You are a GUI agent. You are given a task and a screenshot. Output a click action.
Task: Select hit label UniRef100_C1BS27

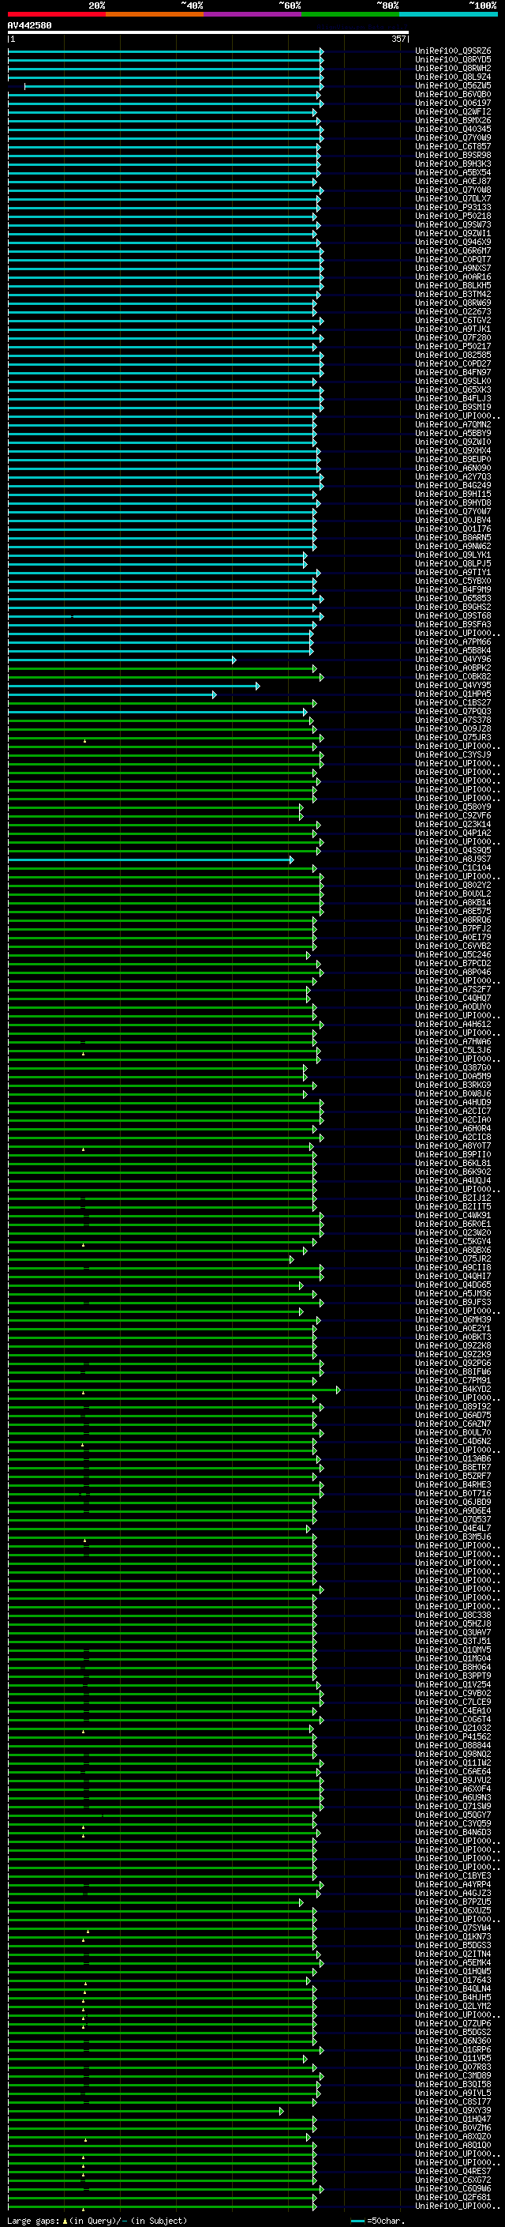[x=453, y=703]
